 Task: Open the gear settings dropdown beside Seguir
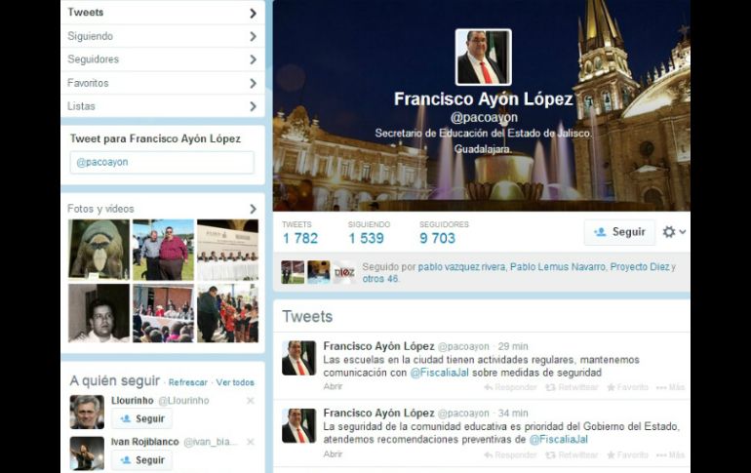tap(673, 232)
